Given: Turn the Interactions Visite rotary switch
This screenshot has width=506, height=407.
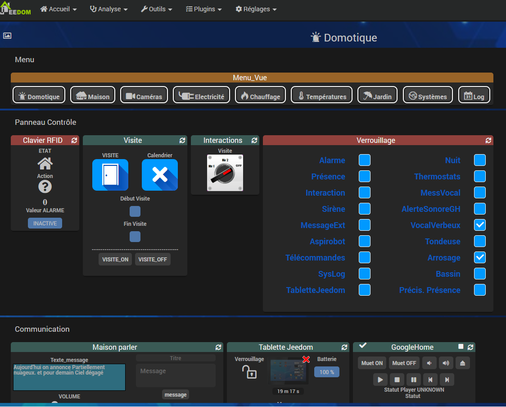Looking at the screenshot, I should [x=225, y=173].
